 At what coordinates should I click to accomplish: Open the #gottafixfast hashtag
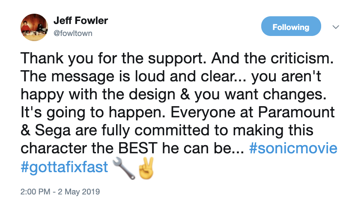[65, 167]
